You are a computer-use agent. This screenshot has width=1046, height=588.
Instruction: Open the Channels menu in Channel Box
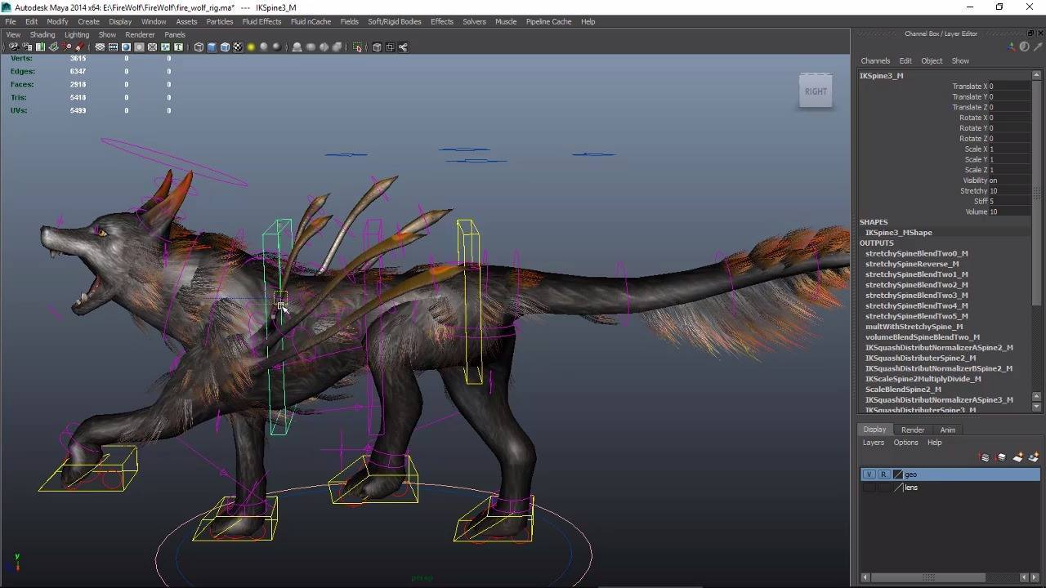(x=875, y=61)
